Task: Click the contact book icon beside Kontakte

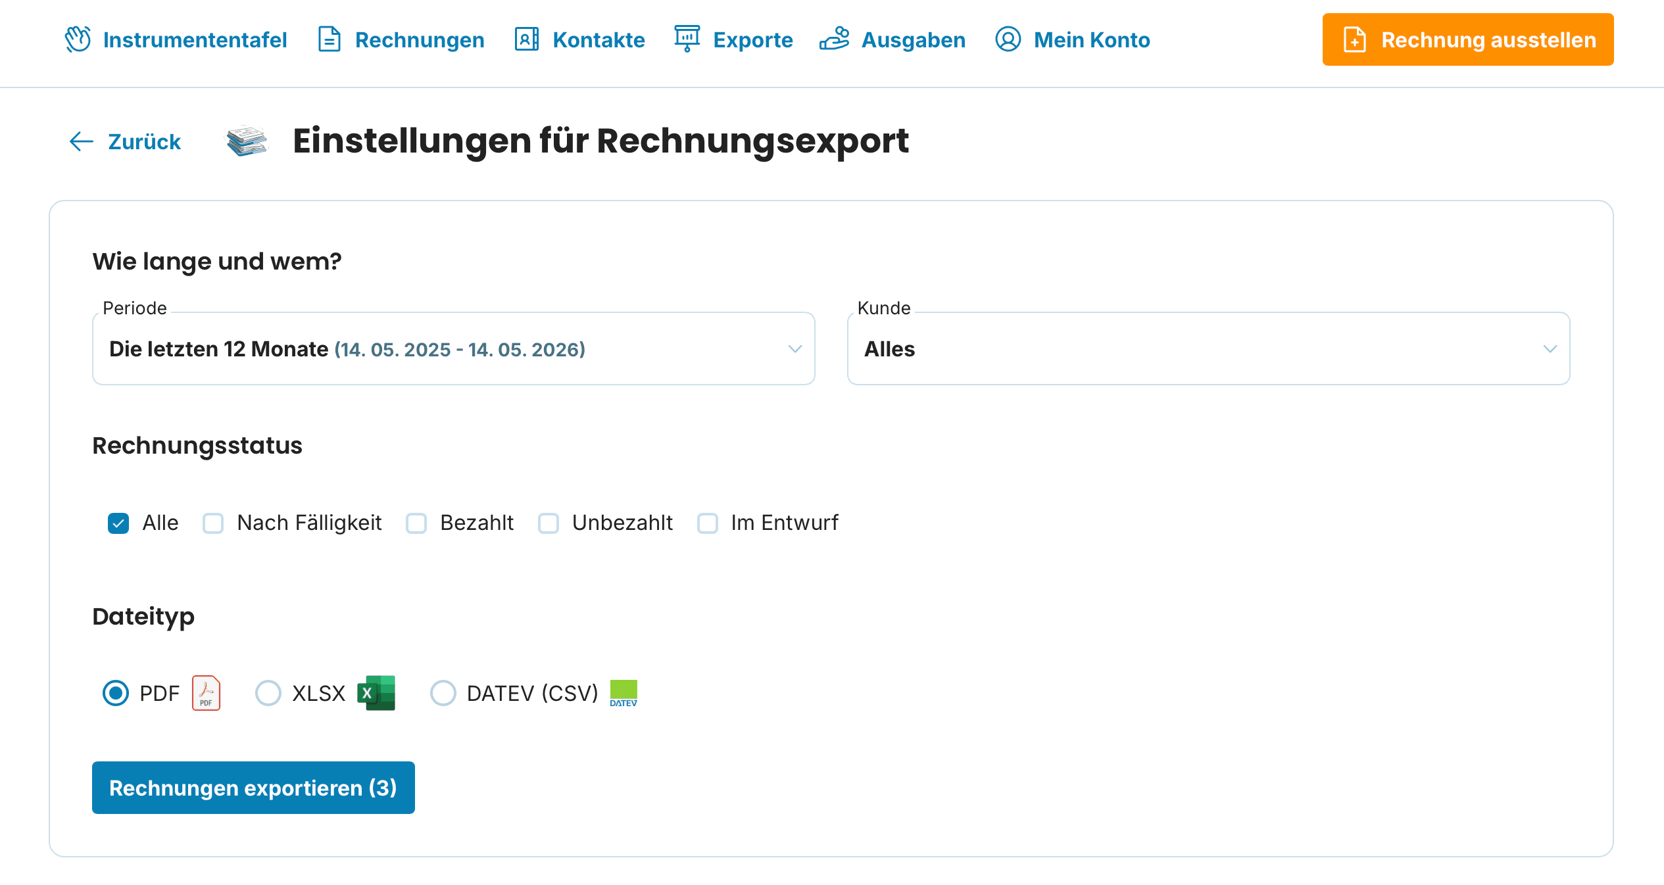Action: pyautogui.click(x=527, y=39)
